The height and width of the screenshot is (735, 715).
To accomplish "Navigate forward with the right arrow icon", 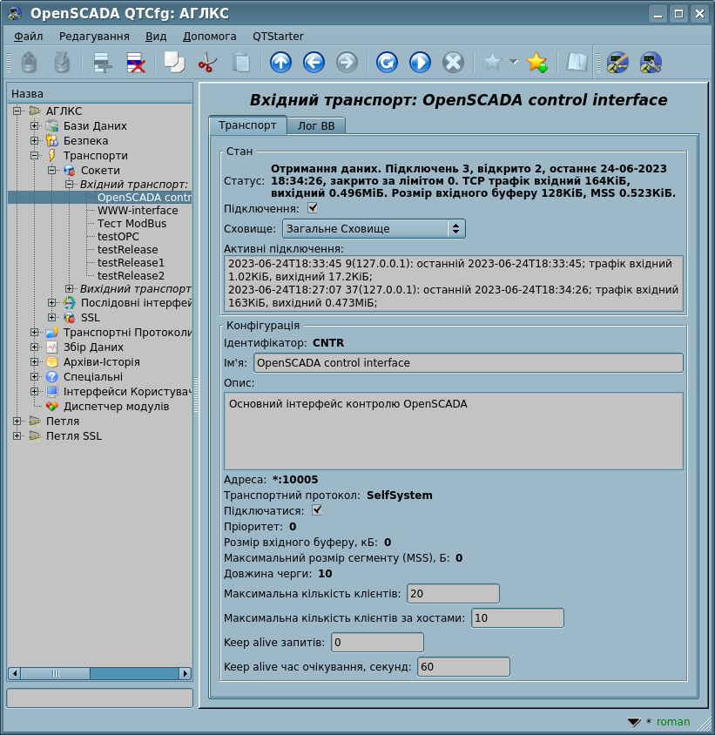I will point(347,63).
